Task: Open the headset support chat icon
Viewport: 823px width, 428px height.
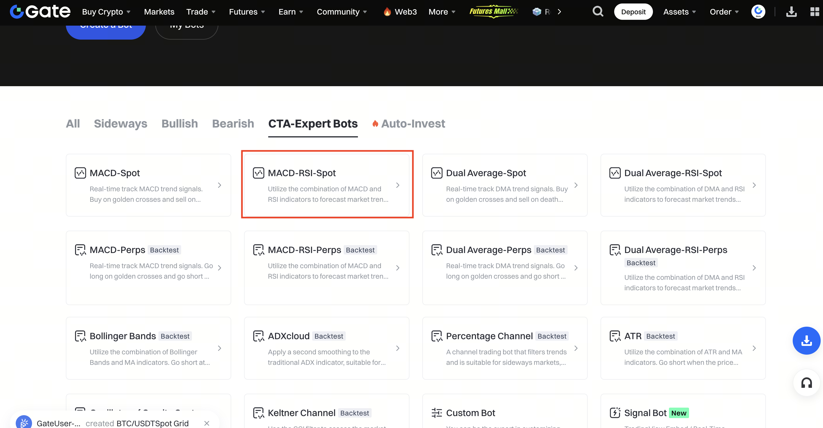Action: 806,382
